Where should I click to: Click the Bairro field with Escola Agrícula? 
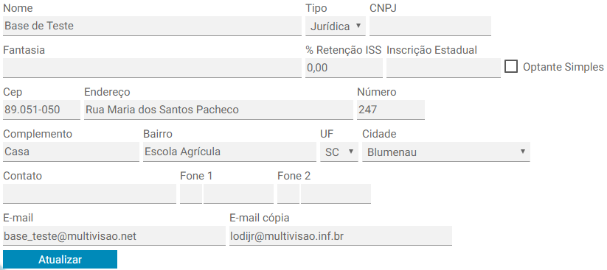[229, 152]
